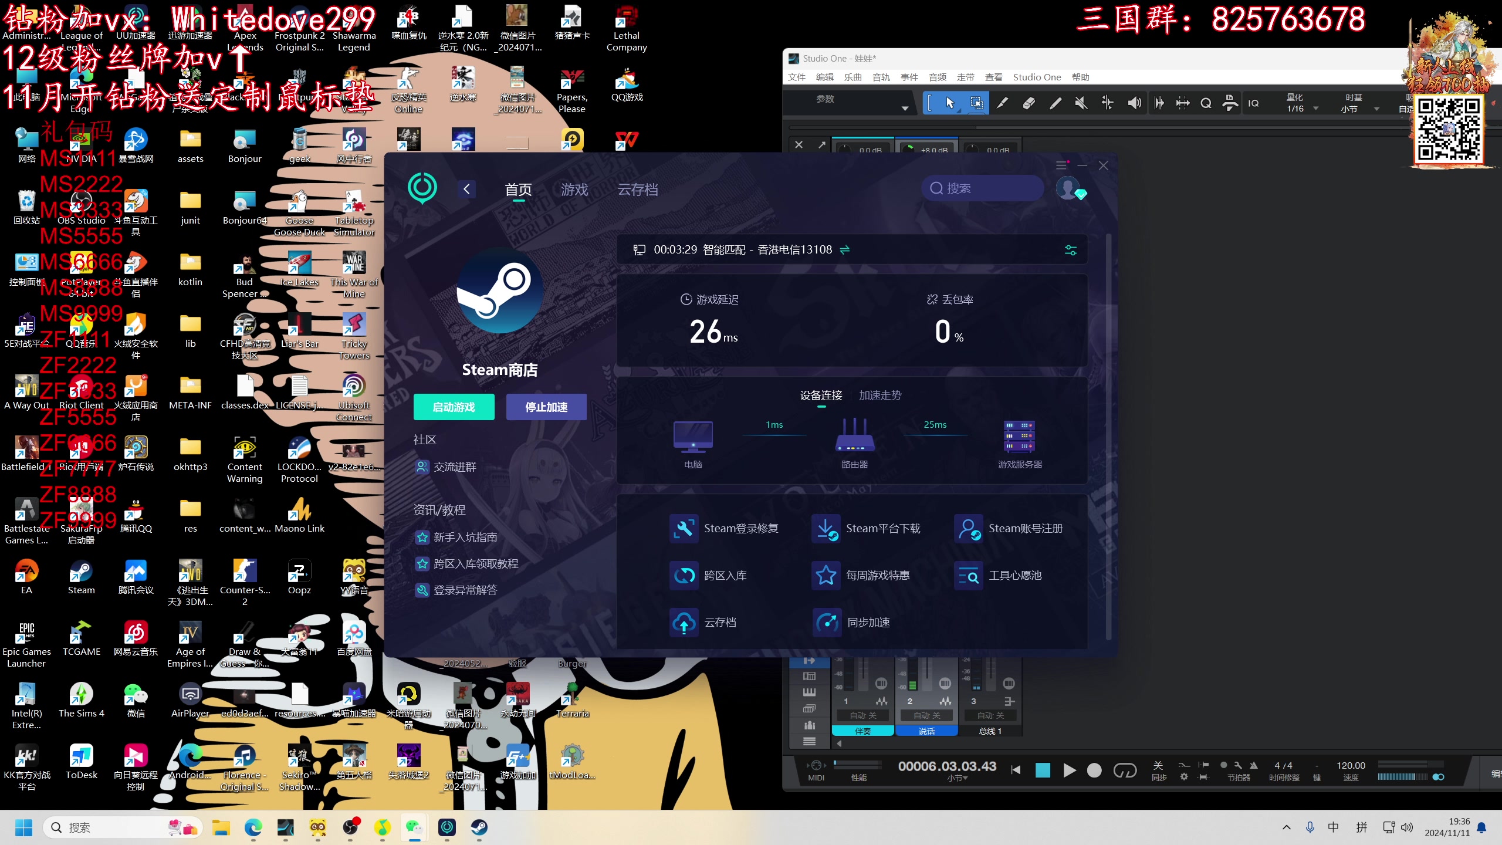The width and height of the screenshot is (1502, 845).
Task: Open Steam from the Windows taskbar
Action: 479,827
